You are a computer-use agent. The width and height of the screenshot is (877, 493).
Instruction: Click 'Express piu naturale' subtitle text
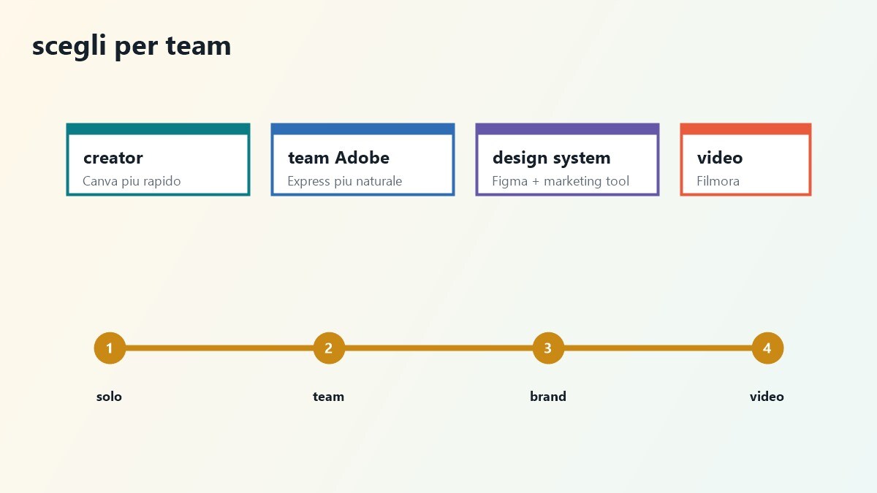click(345, 181)
